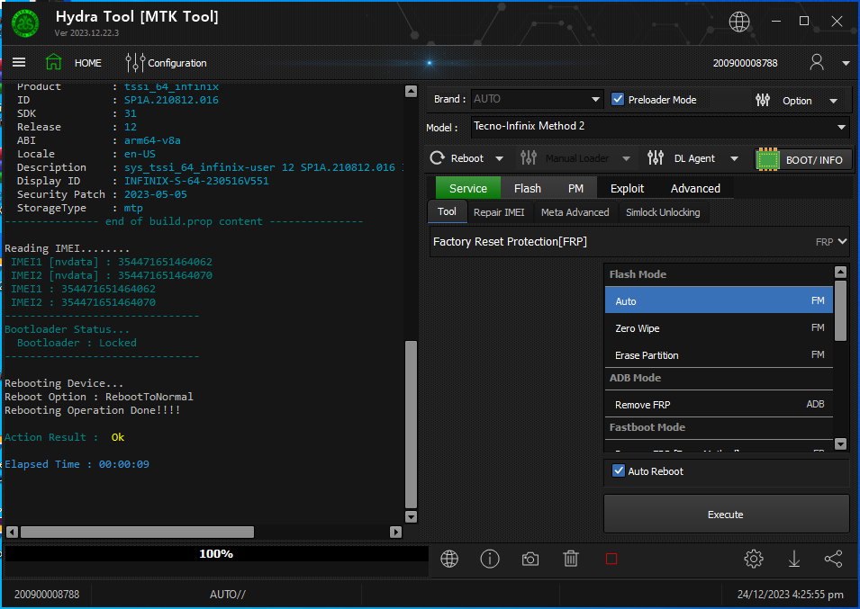860x609 pixels.
Task: Click the Manual Loader sliders icon
Action: pos(529,158)
